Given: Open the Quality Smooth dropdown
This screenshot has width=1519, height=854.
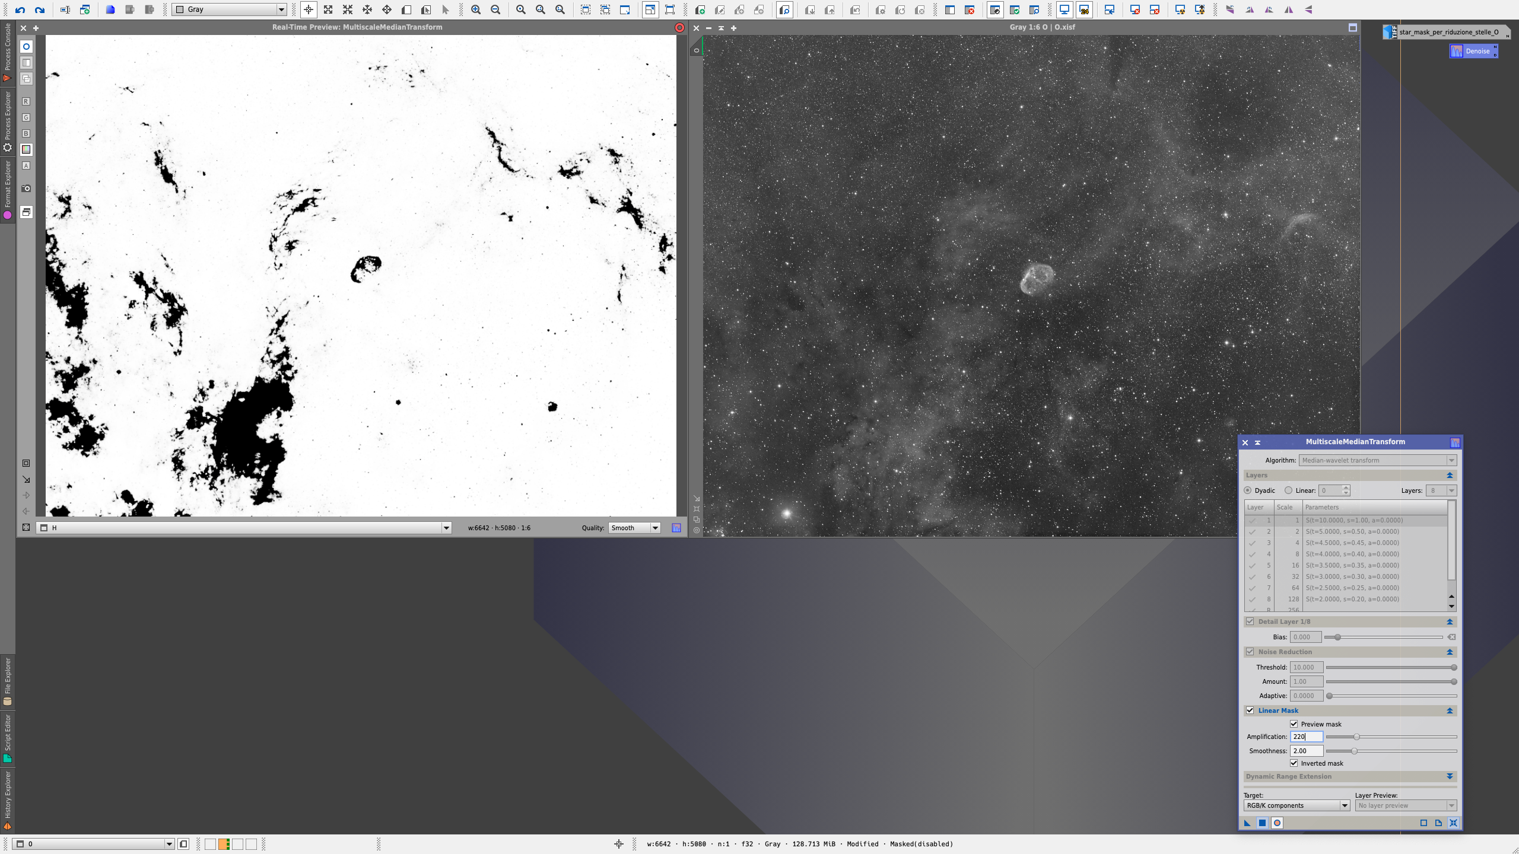Looking at the screenshot, I should pos(634,528).
